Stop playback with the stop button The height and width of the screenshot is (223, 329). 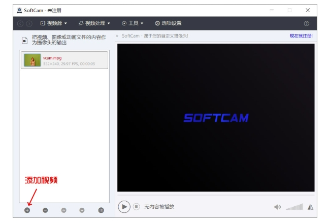tap(136, 207)
